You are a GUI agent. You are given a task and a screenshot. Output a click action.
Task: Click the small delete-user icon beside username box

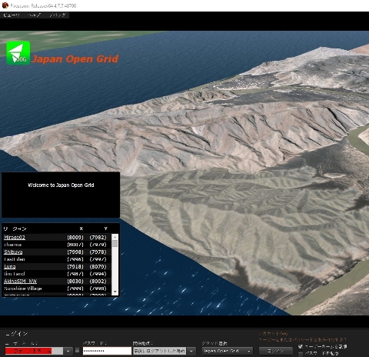pos(77,350)
